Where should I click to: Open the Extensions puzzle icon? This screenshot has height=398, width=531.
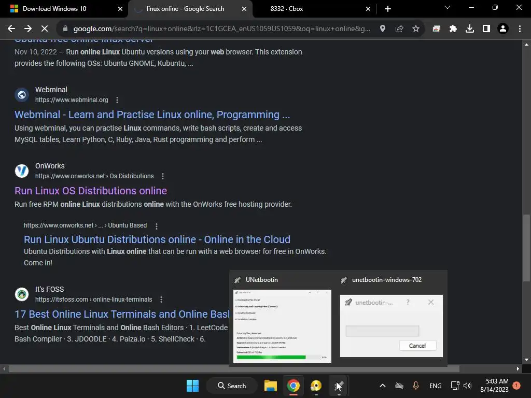[453, 29]
